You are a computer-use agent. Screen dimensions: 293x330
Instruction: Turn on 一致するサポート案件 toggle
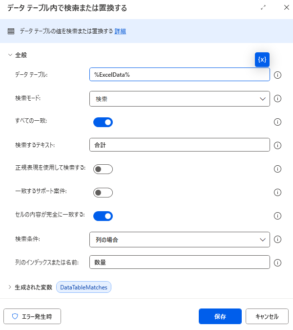(103, 193)
